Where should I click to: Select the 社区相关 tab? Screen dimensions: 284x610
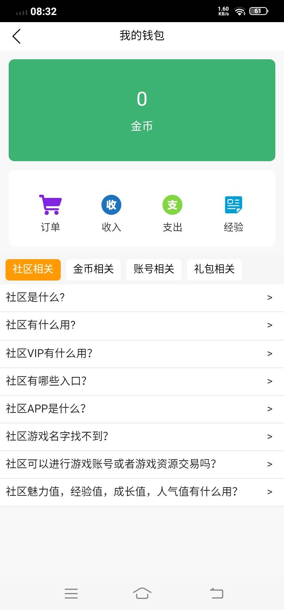pyautogui.click(x=33, y=269)
